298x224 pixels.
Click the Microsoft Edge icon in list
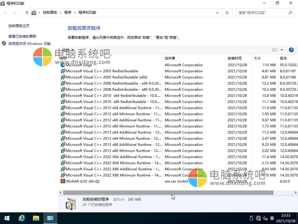[x=63, y=65]
